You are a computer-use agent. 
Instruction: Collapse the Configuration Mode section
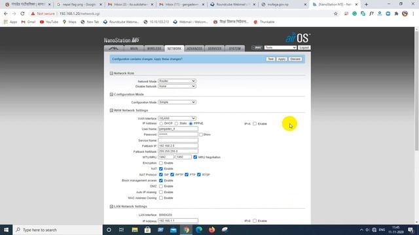(111, 94)
